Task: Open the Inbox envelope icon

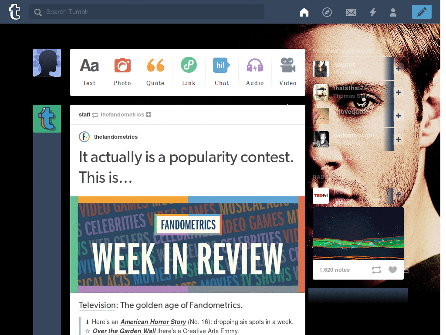Action: (351, 12)
